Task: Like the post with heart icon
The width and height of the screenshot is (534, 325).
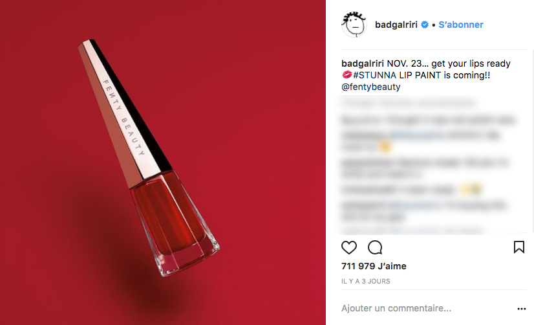Action: (348, 247)
